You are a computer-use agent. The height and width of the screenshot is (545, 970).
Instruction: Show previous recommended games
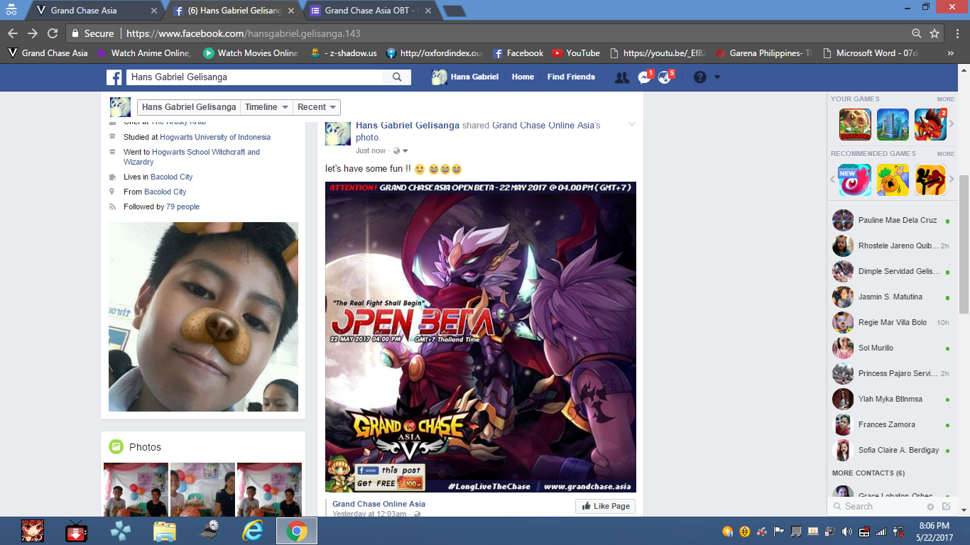(x=834, y=180)
